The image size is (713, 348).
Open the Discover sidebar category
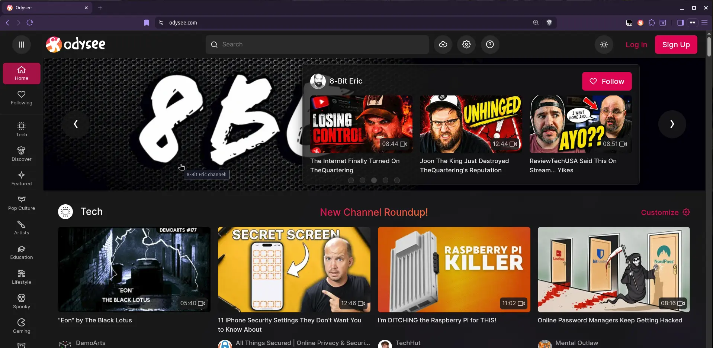point(22,154)
